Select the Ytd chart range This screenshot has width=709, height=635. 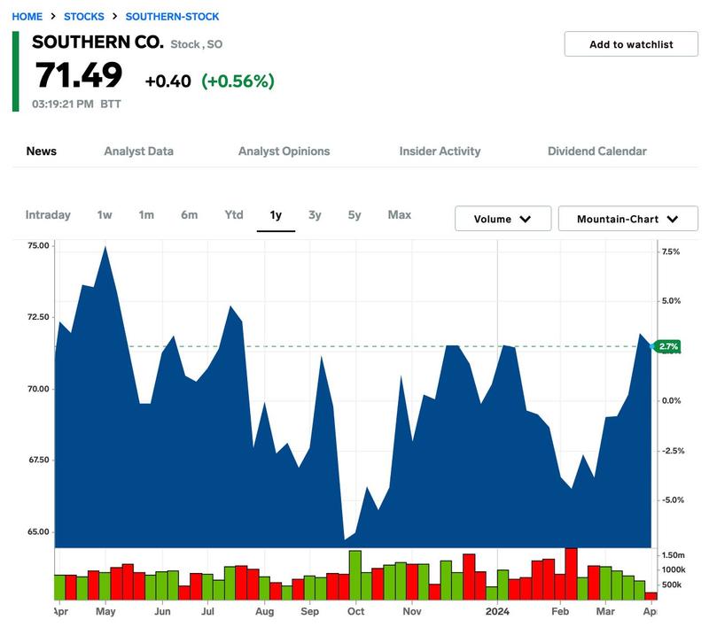pyautogui.click(x=234, y=214)
